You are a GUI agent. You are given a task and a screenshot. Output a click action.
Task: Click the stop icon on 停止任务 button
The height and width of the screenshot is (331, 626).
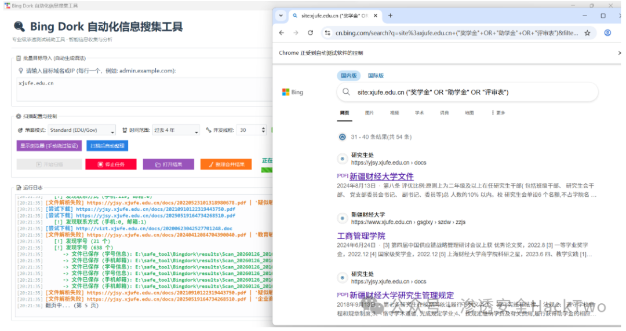[100, 164]
